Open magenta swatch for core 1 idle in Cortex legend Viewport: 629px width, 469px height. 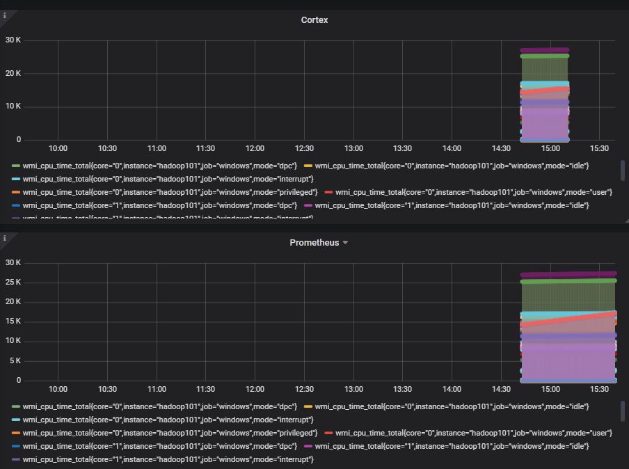tap(308, 205)
